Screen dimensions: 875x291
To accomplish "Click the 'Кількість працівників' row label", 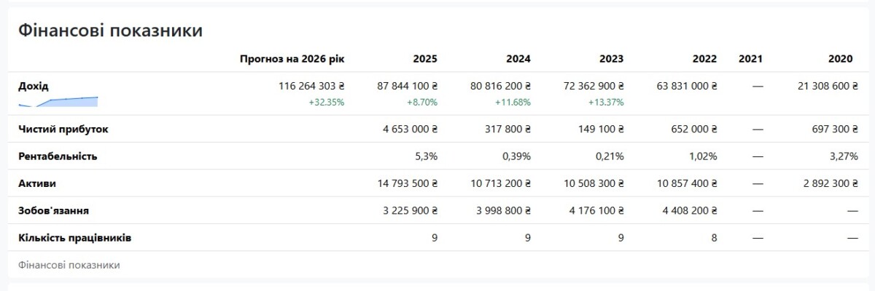I will click(x=74, y=238).
